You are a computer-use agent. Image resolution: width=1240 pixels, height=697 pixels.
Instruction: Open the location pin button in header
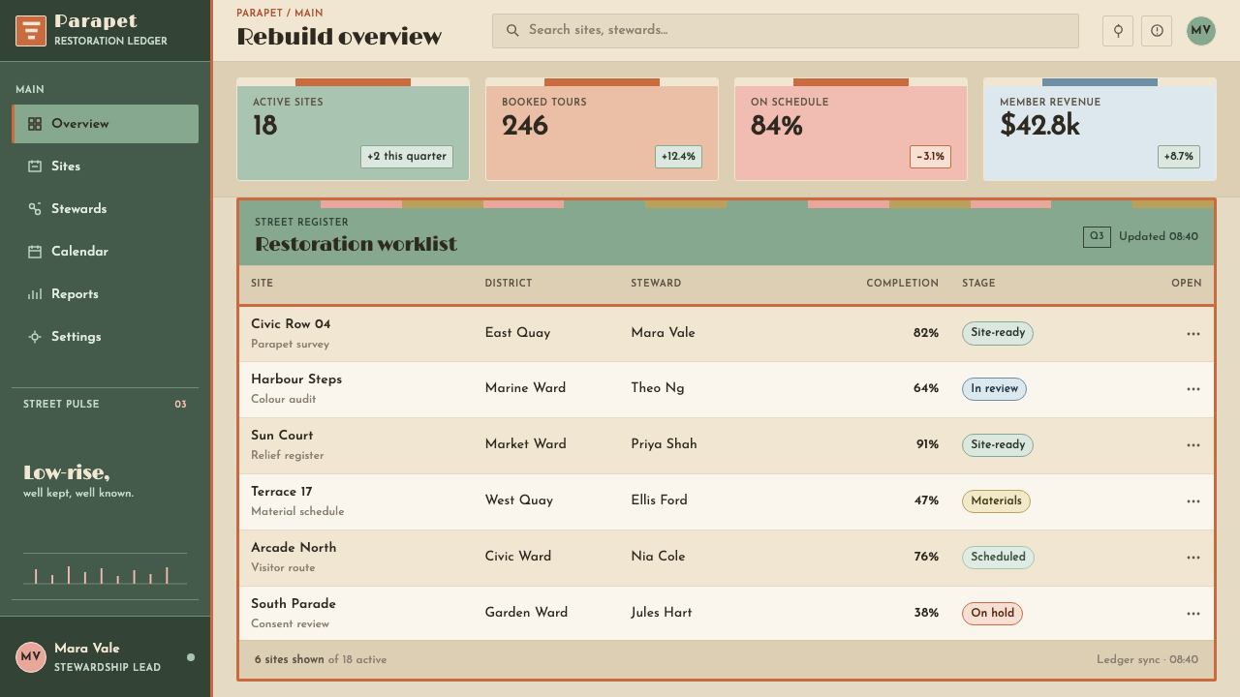click(x=1118, y=31)
